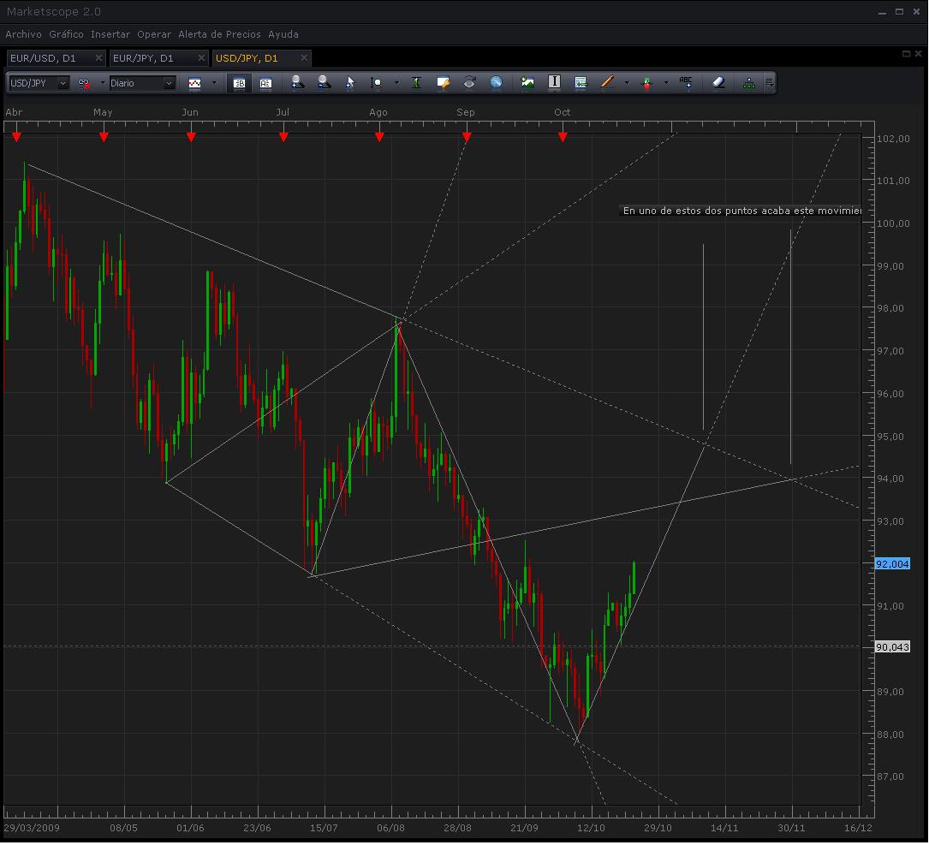Click the vertical zoom magnifier tool
This screenshot has height=845, width=929.
pos(376,83)
